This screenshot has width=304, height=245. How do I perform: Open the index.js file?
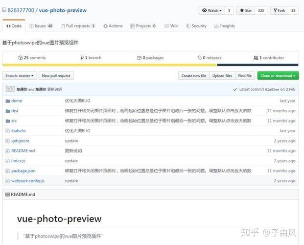click(x=18, y=161)
